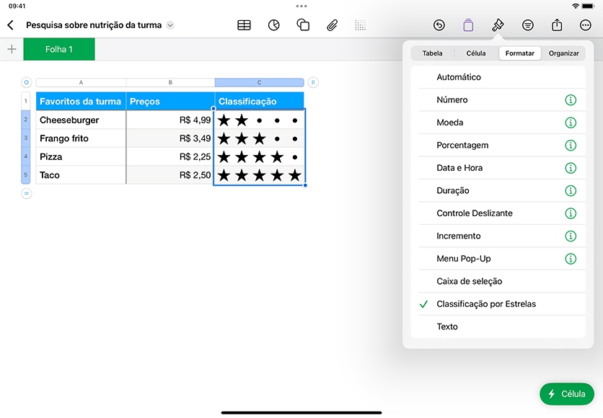Viewport: 603px width, 418px height.
Task: Select the Folha 1 sheet tab
Action: coord(59,49)
